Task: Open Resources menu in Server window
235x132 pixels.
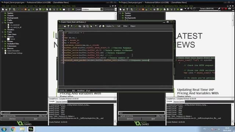Action: point(22,6)
